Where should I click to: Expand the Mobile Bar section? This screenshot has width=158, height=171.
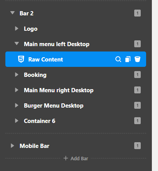click(12, 146)
